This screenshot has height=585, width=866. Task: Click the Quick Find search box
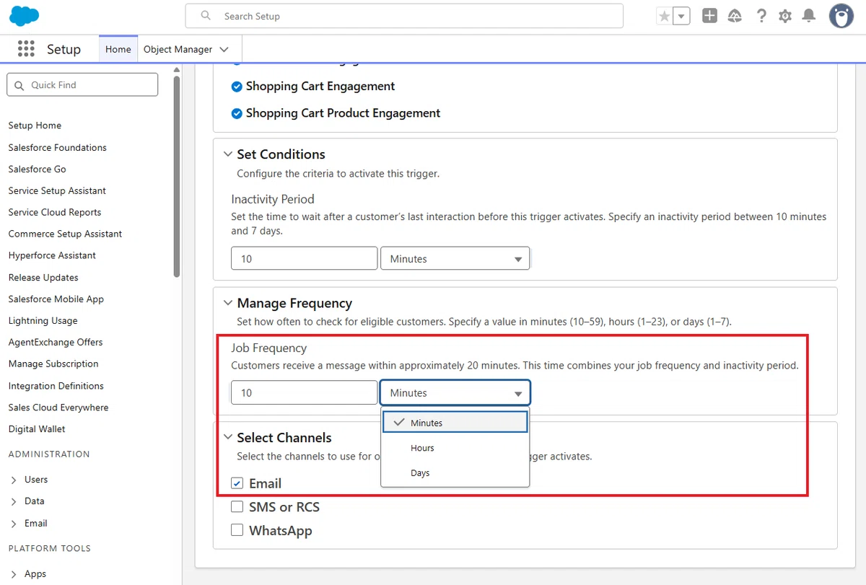tap(82, 84)
